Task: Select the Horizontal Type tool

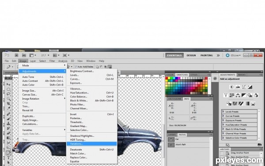Action: 8,158
